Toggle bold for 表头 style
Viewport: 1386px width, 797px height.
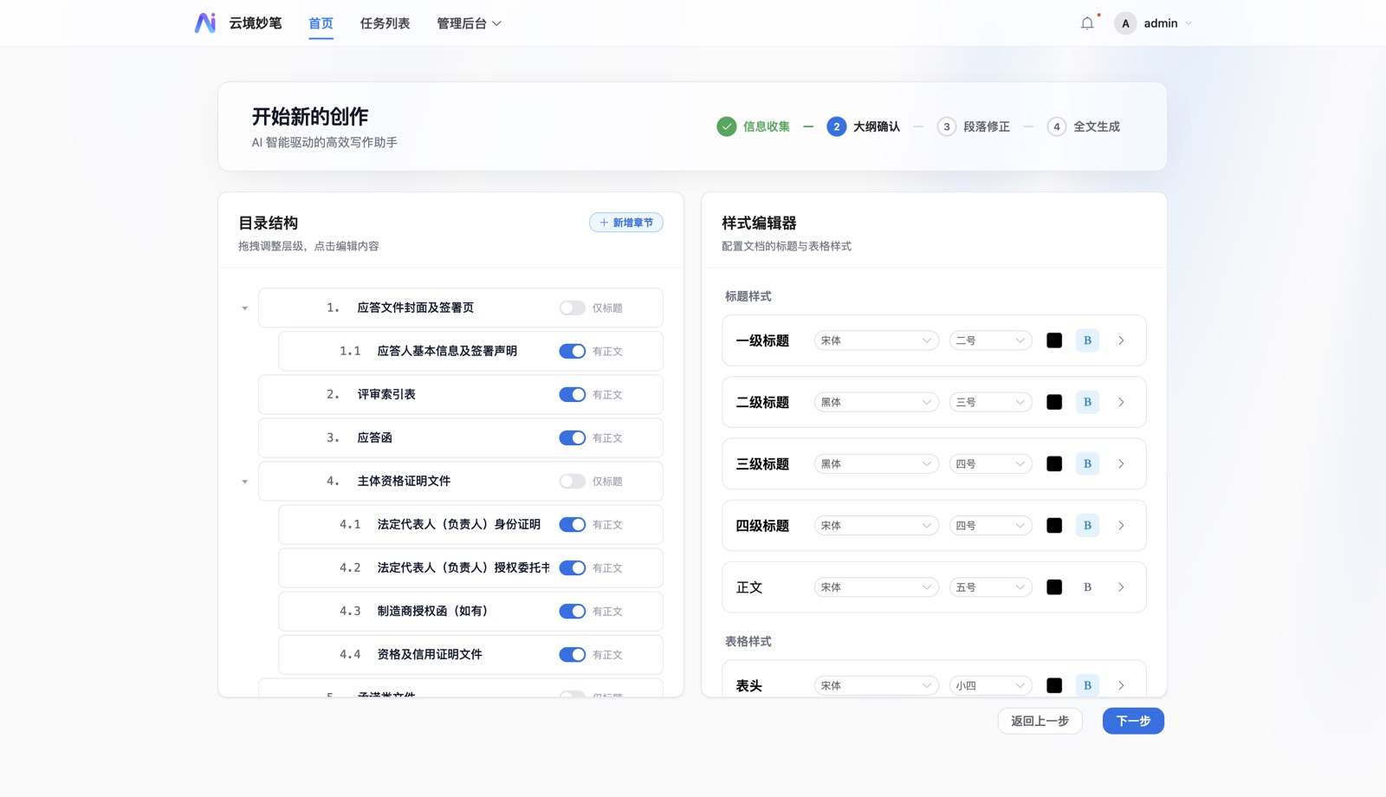click(x=1087, y=685)
